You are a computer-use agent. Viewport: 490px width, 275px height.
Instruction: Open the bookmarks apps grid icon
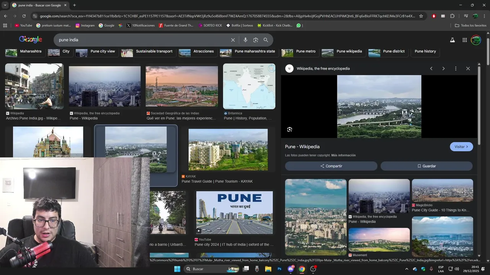click(5, 26)
